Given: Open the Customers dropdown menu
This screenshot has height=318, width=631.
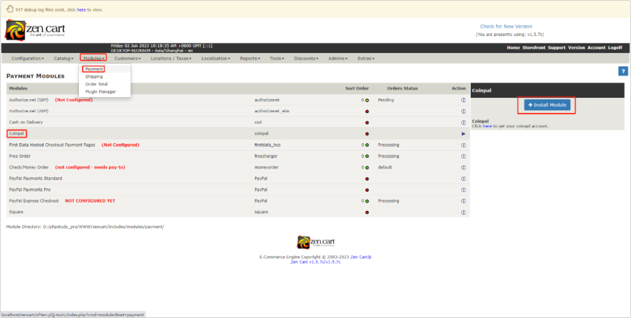Looking at the screenshot, I should tap(127, 58).
